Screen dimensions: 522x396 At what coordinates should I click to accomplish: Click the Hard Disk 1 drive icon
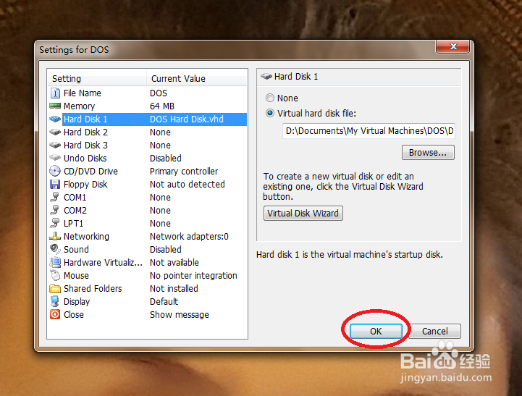pos(55,119)
